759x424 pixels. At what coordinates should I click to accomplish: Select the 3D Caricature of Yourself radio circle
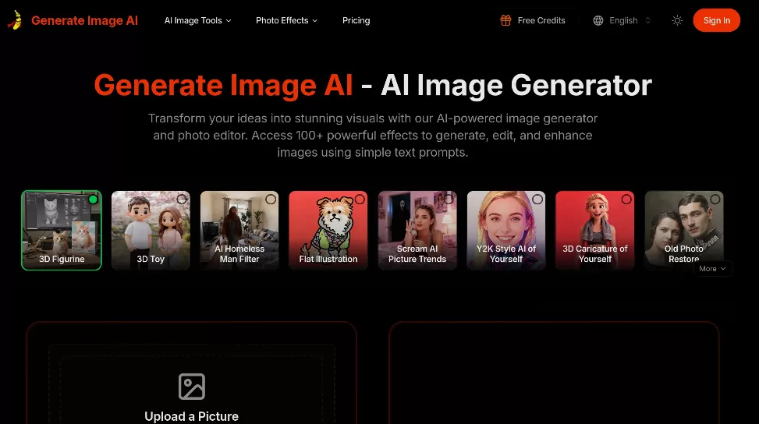[626, 199]
